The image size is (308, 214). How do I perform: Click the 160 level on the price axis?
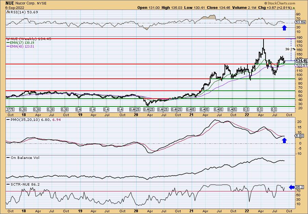click(x=299, y=50)
